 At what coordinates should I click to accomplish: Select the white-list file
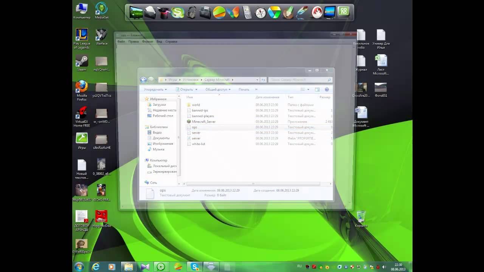click(x=198, y=144)
